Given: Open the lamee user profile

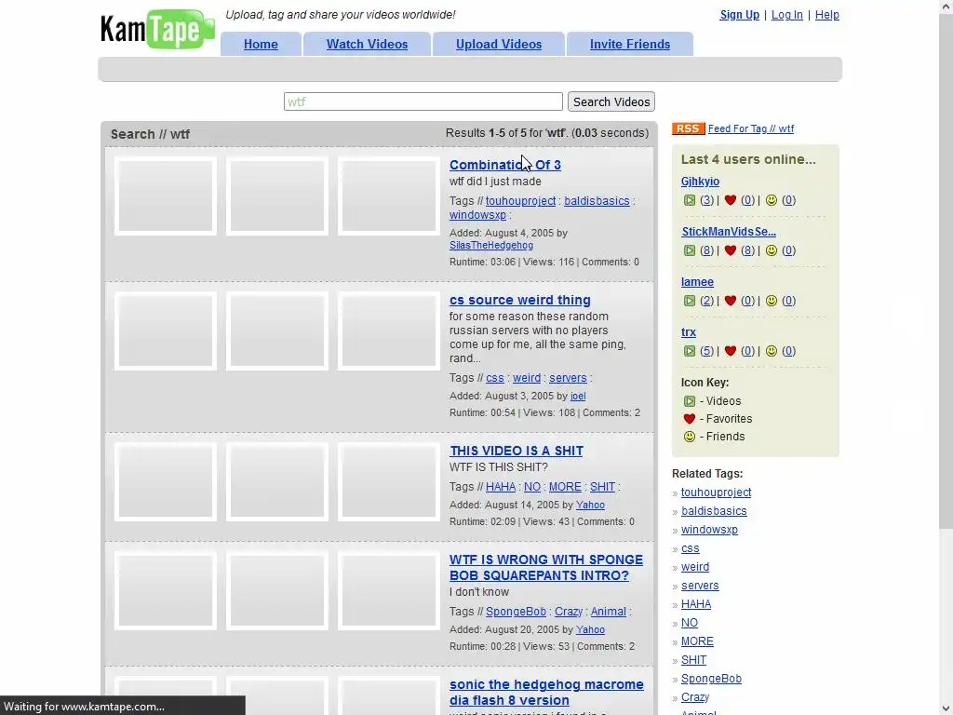Looking at the screenshot, I should [x=697, y=282].
